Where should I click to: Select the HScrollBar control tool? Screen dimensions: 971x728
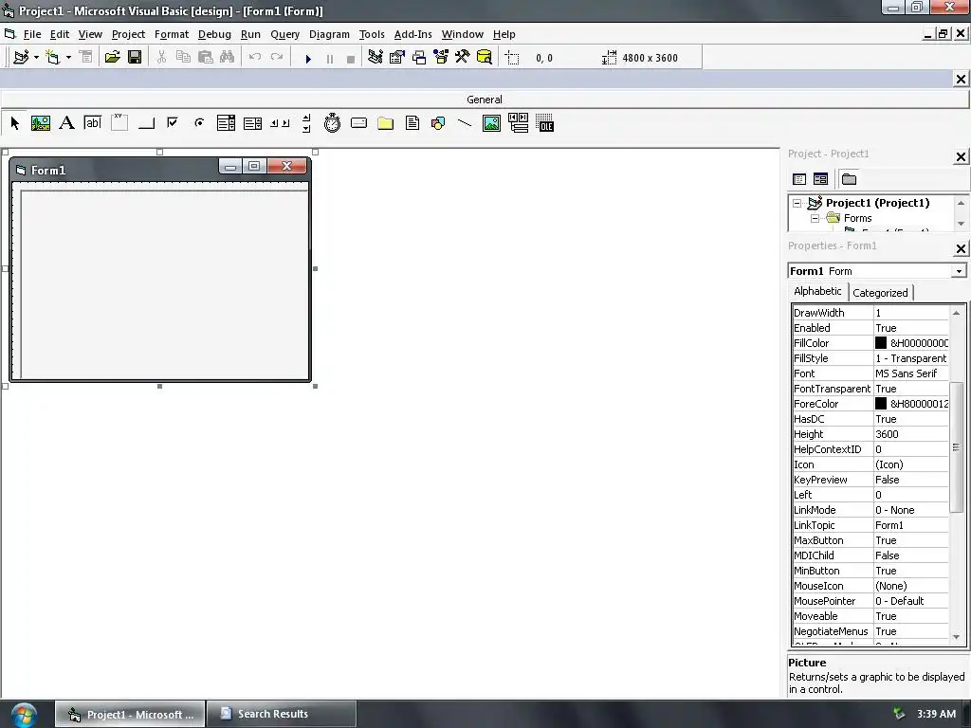point(280,123)
